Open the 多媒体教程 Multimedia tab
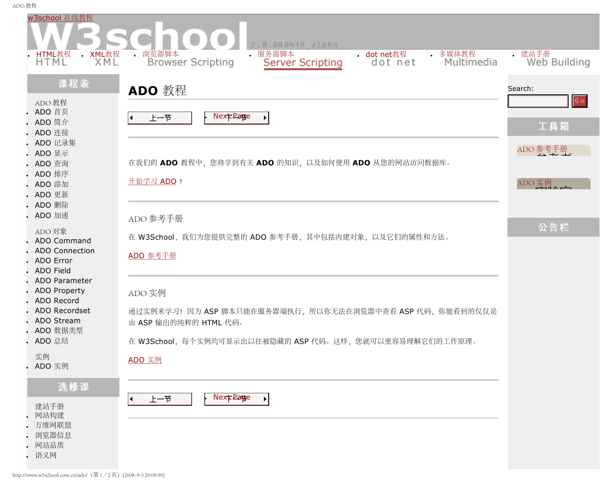Viewport: 612px width, 480px height. pyautogui.click(x=470, y=59)
